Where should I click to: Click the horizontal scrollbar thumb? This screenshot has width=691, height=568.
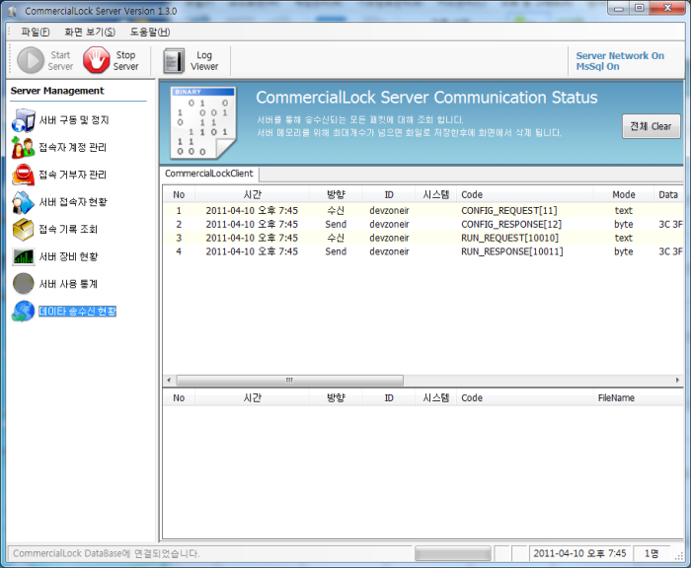tap(289, 380)
